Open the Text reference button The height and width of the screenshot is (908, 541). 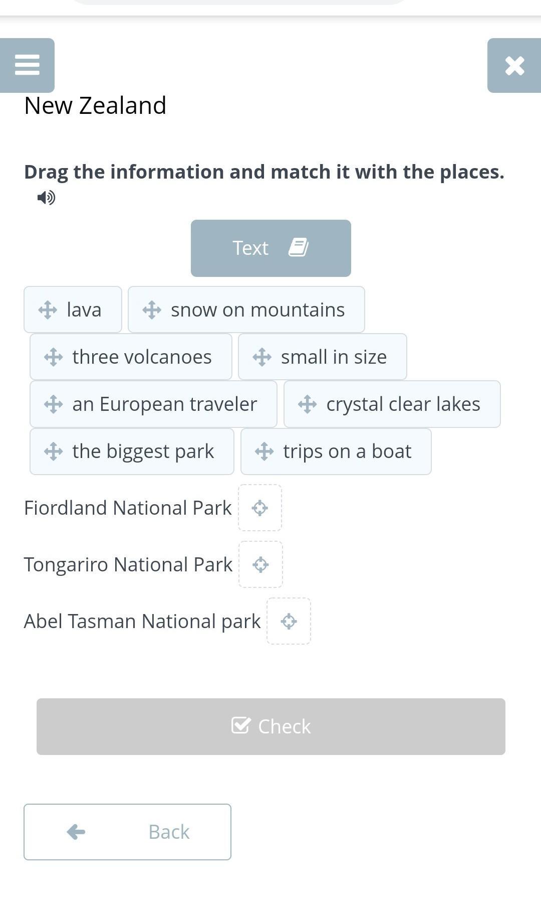point(270,248)
